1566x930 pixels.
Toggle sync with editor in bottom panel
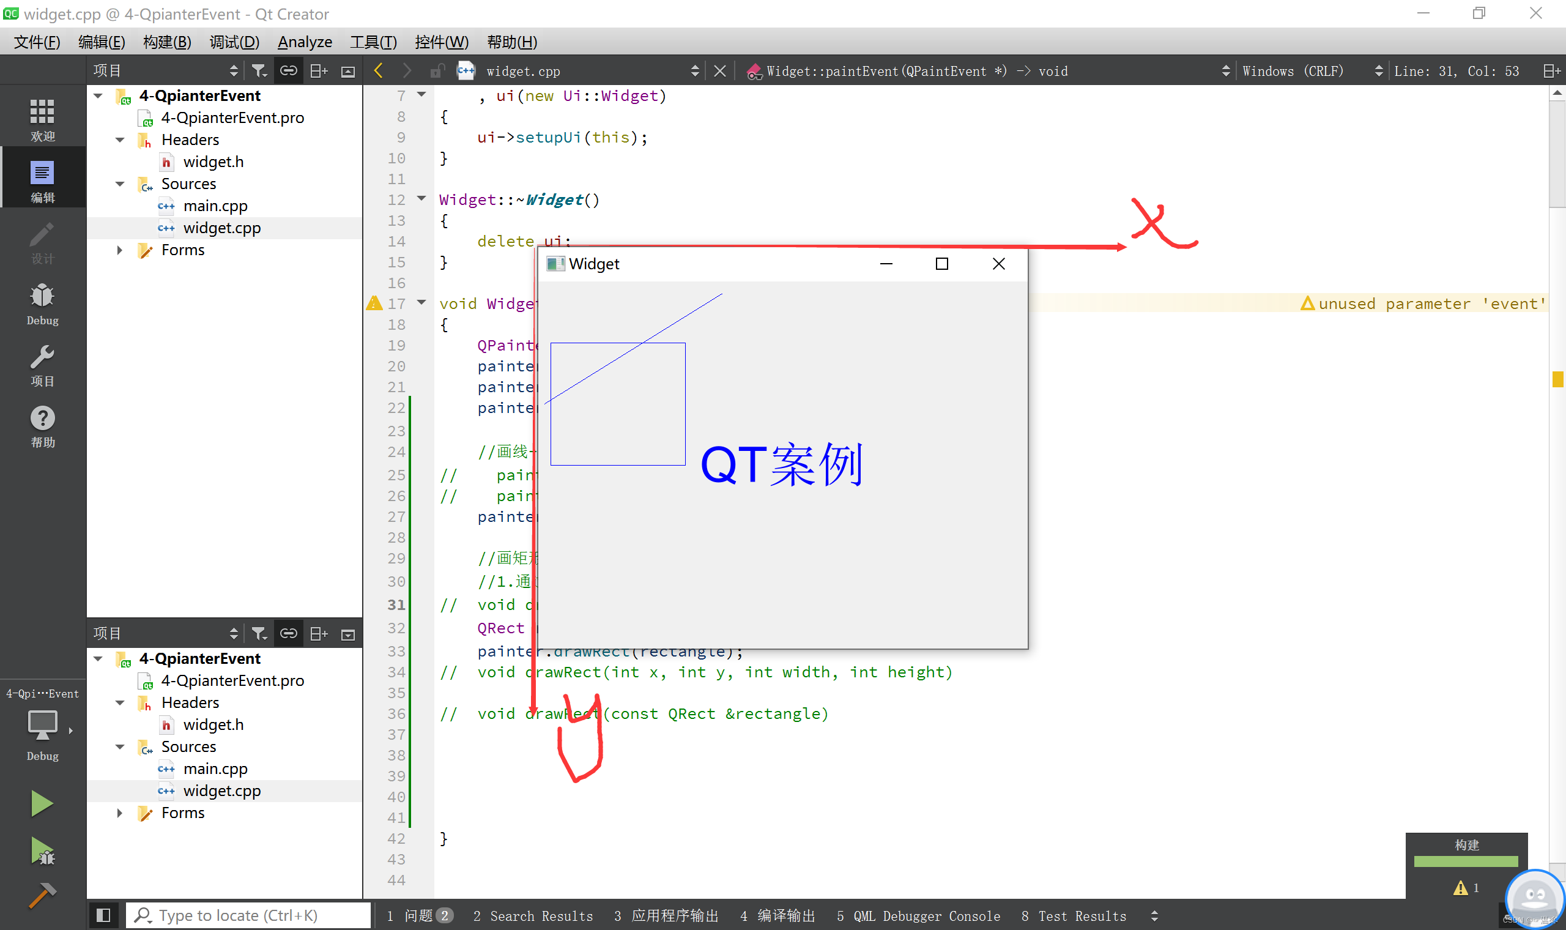(x=288, y=634)
